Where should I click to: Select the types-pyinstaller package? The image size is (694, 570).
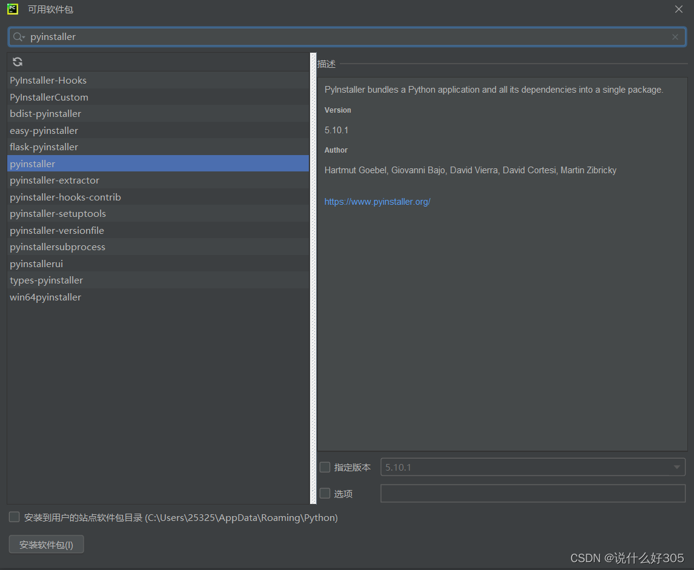pyautogui.click(x=46, y=280)
